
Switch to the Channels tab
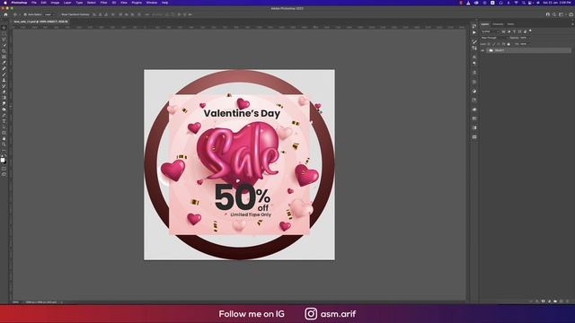(498, 24)
